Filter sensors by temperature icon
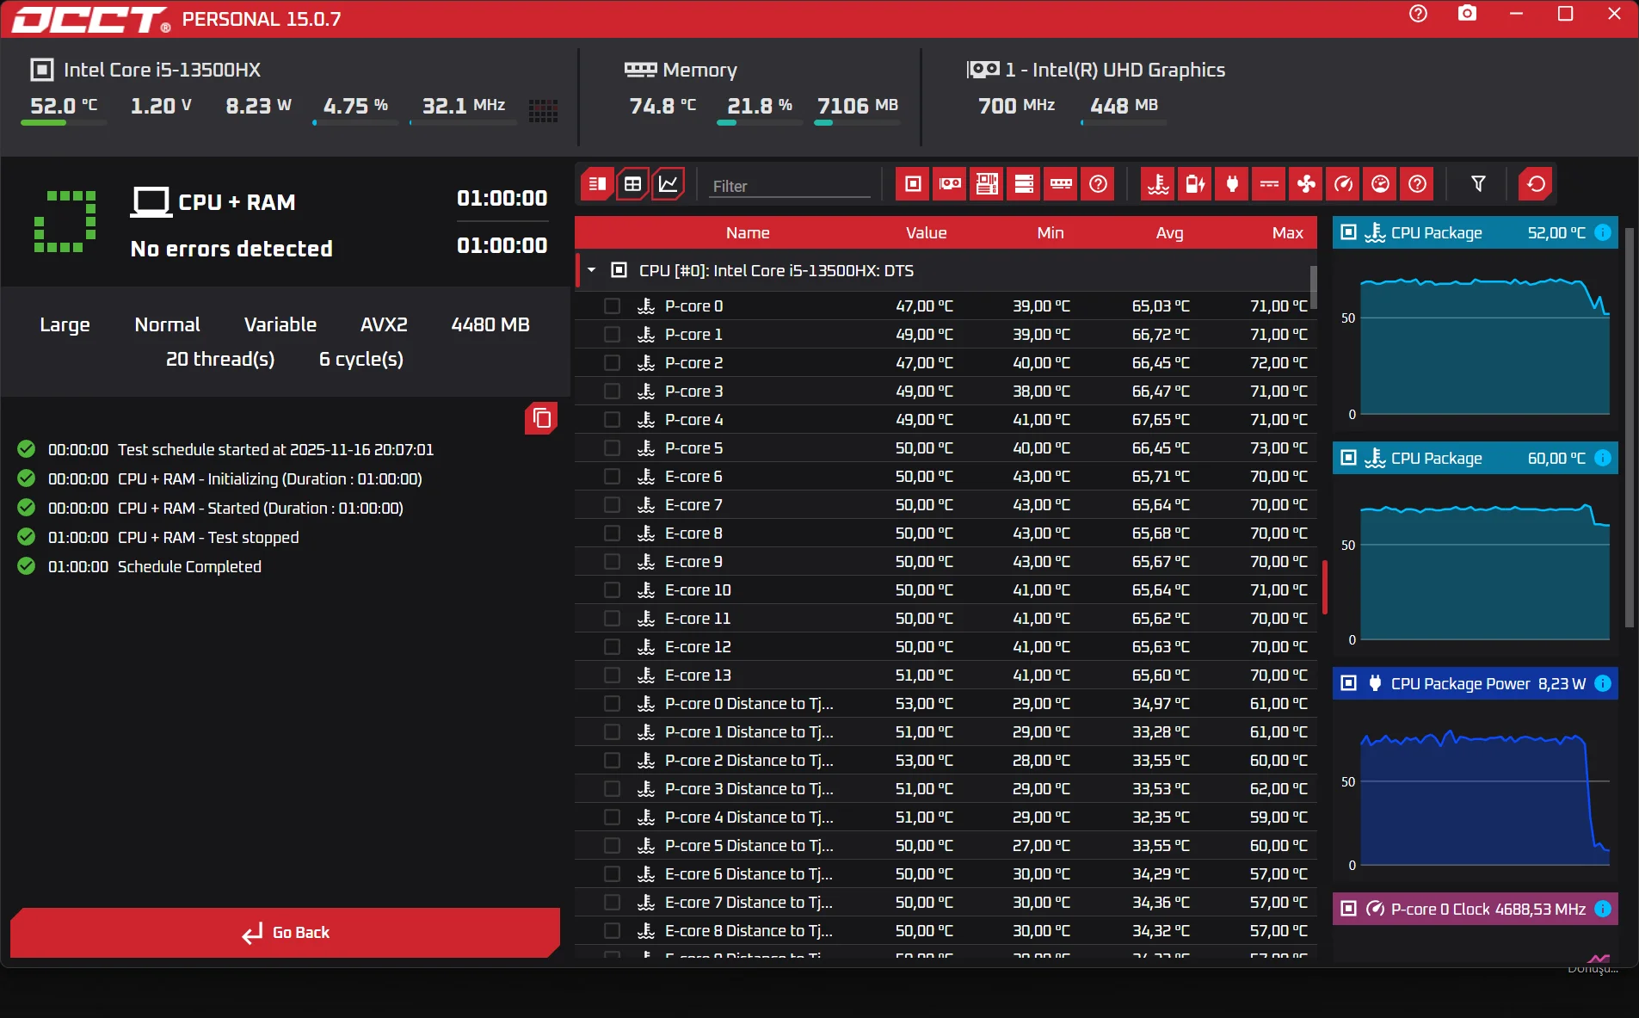 tap(1159, 184)
